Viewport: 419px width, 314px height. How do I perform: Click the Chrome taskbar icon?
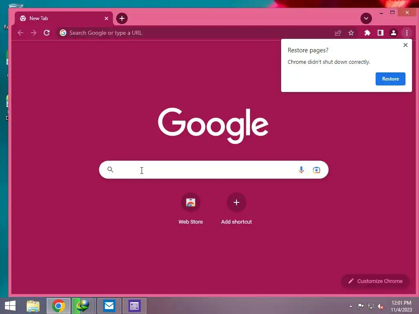[x=58, y=306]
